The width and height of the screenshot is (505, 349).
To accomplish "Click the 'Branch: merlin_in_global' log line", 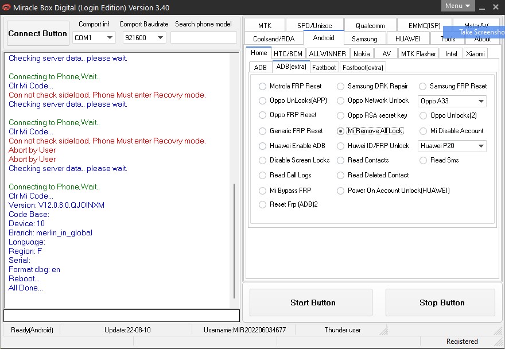I will [x=50, y=232].
